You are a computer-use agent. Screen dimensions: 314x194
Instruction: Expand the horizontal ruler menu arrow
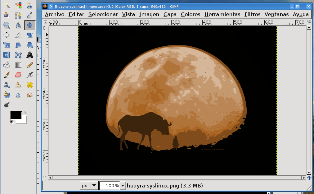45,22
